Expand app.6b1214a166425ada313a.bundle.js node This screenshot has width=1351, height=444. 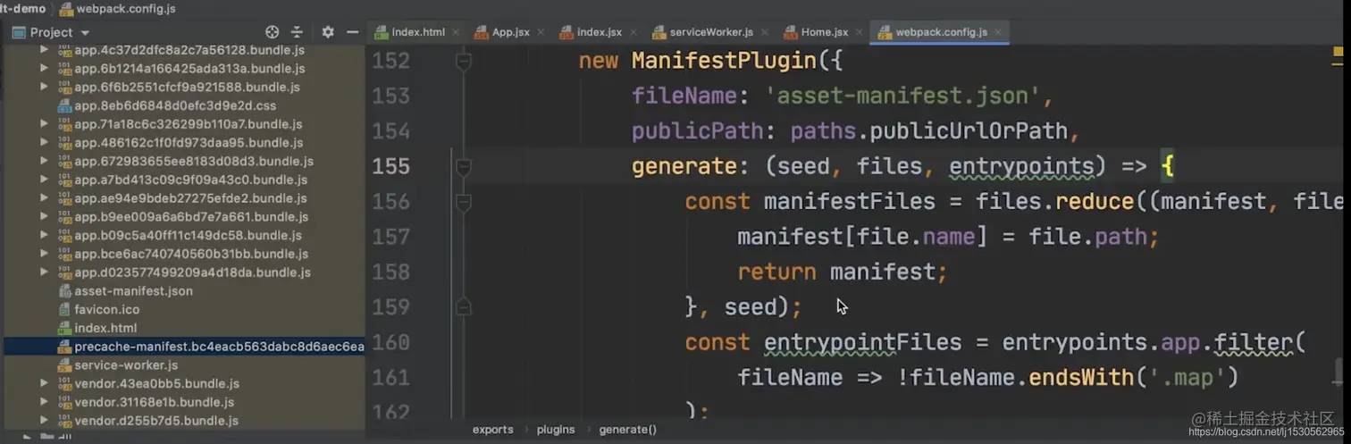[44, 69]
